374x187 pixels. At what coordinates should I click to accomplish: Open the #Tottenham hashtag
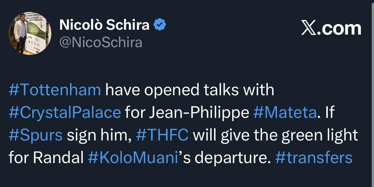tap(55, 90)
